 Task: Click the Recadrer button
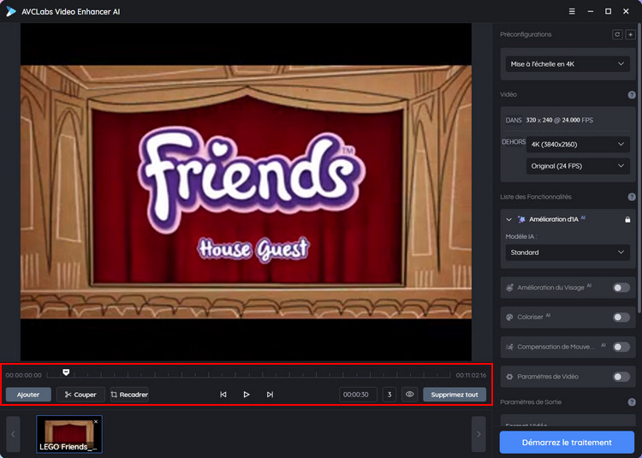[129, 395]
